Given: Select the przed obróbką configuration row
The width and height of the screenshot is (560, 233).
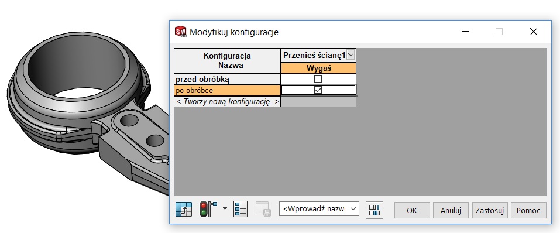Looking at the screenshot, I should click(x=228, y=79).
